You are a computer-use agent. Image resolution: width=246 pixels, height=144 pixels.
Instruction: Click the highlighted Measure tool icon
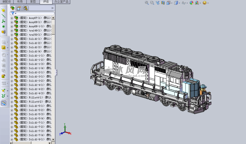pyautogui.click(x=4, y=103)
